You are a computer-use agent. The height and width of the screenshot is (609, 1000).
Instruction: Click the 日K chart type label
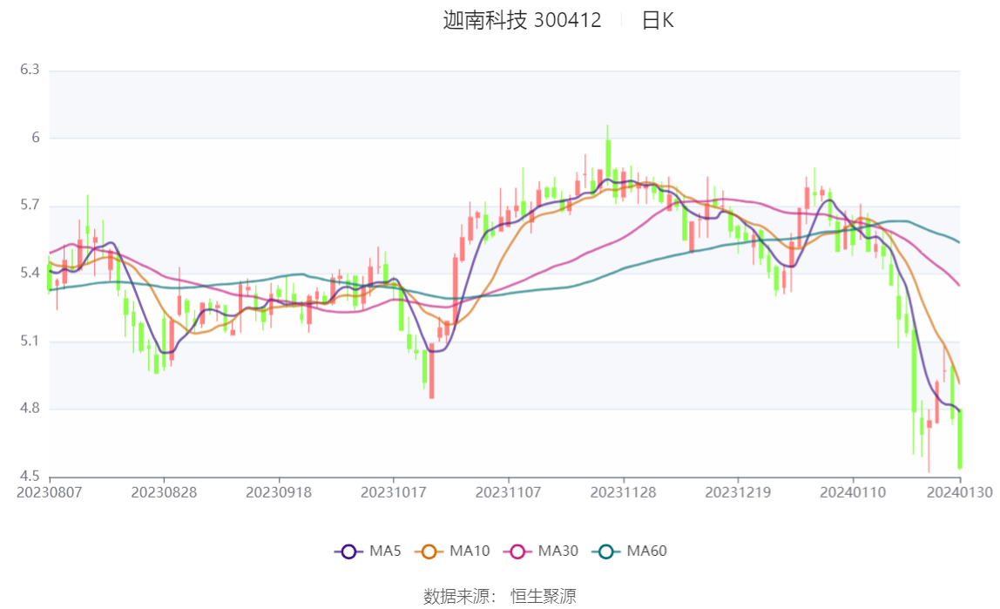click(x=658, y=20)
